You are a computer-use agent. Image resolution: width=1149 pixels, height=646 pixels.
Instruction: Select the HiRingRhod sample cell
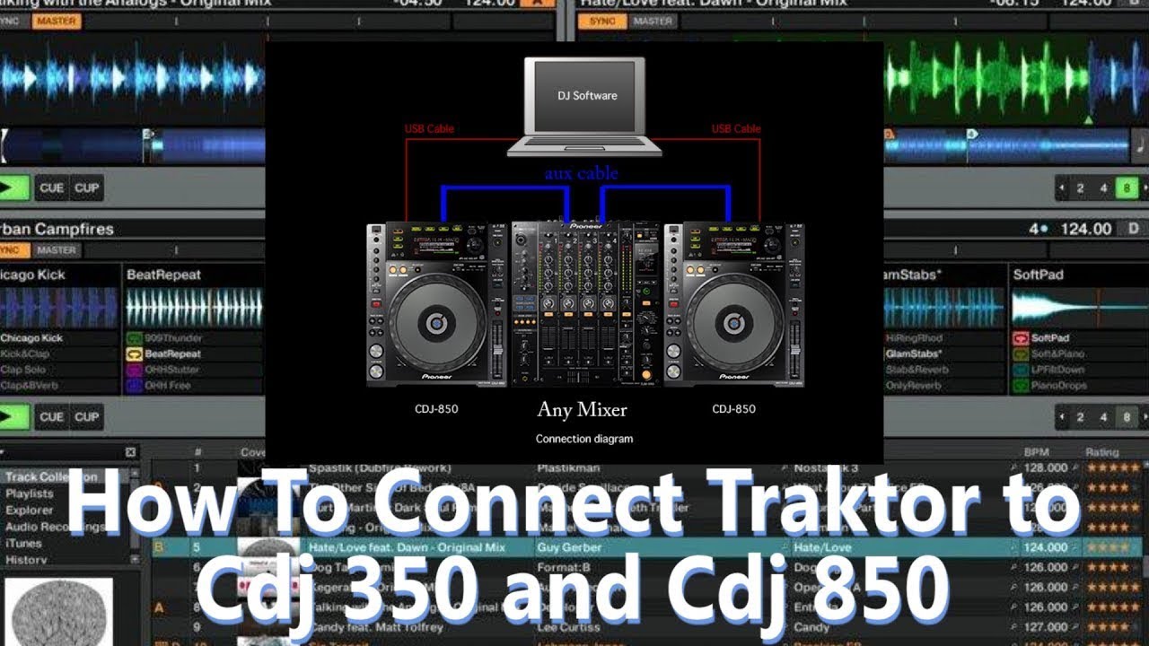[x=943, y=338]
